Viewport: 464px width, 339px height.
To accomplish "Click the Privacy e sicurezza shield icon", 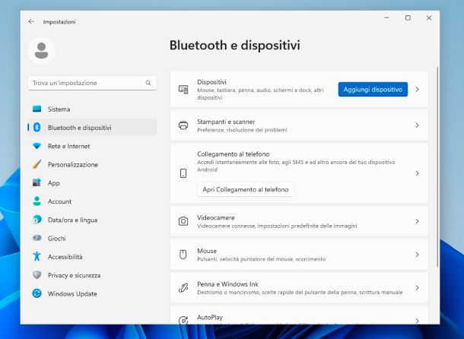I will [37, 275].
